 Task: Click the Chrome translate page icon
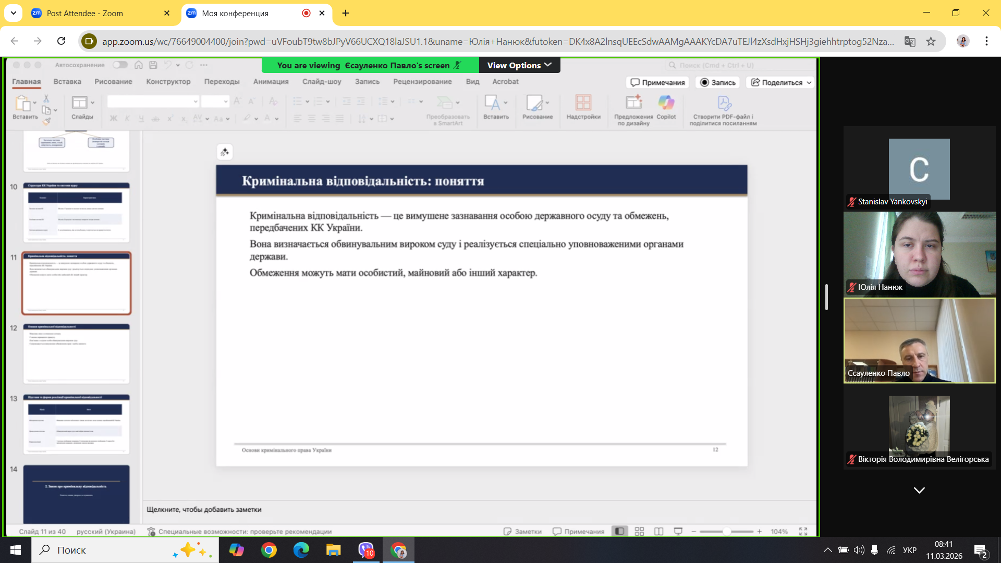click(910, 41)
